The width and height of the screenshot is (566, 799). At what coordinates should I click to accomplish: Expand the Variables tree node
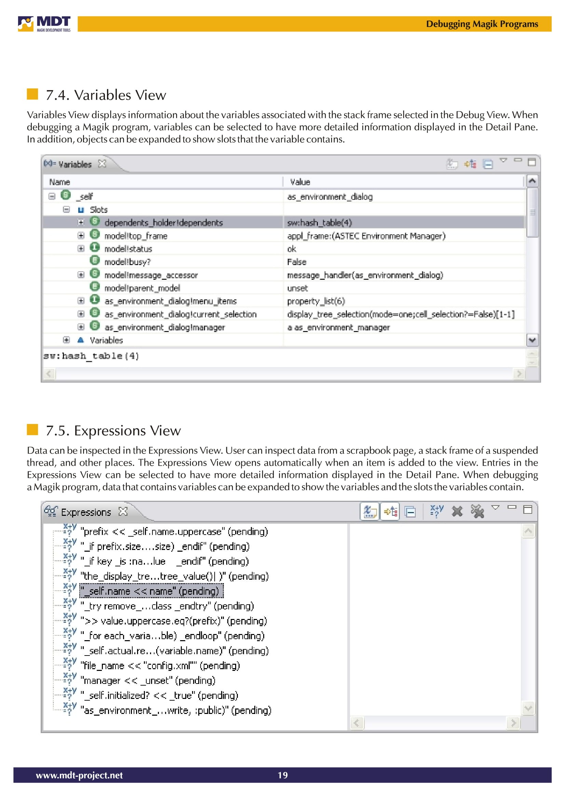coord(66,340)
